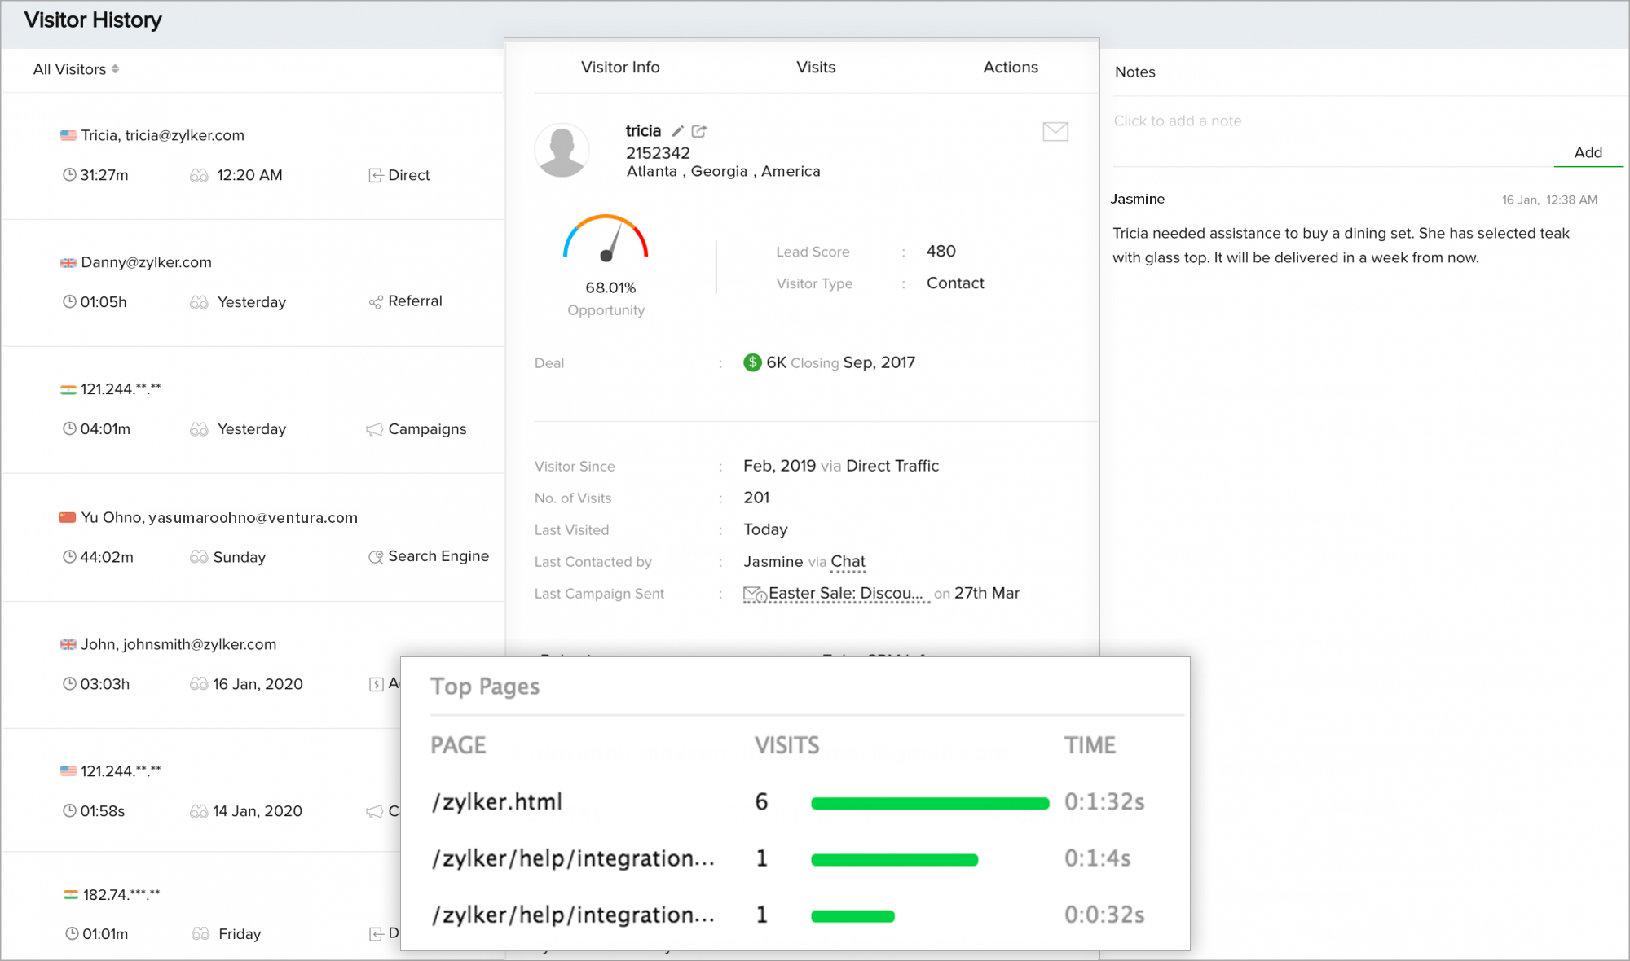Click tricia's profile avatar picture

pyautogui.click(x=562, y=151)
